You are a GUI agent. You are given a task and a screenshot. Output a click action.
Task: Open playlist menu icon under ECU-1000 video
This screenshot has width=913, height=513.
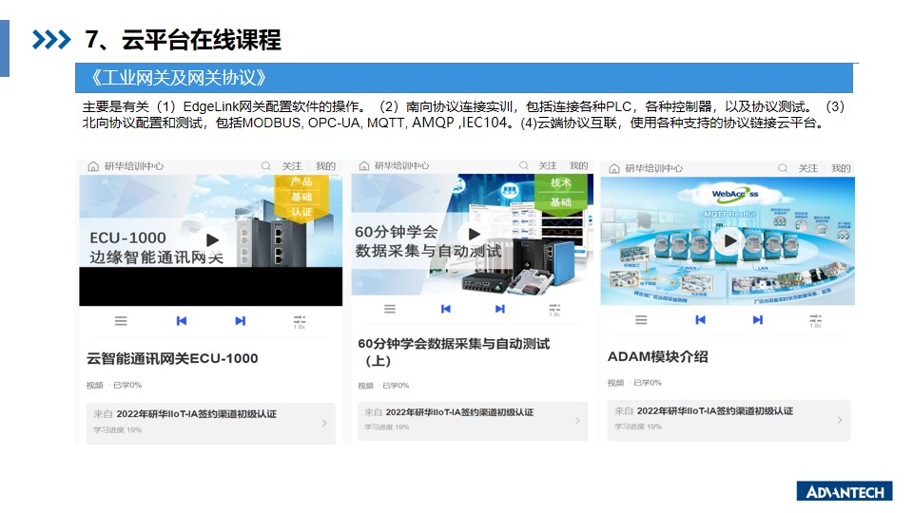click(121, 320)
